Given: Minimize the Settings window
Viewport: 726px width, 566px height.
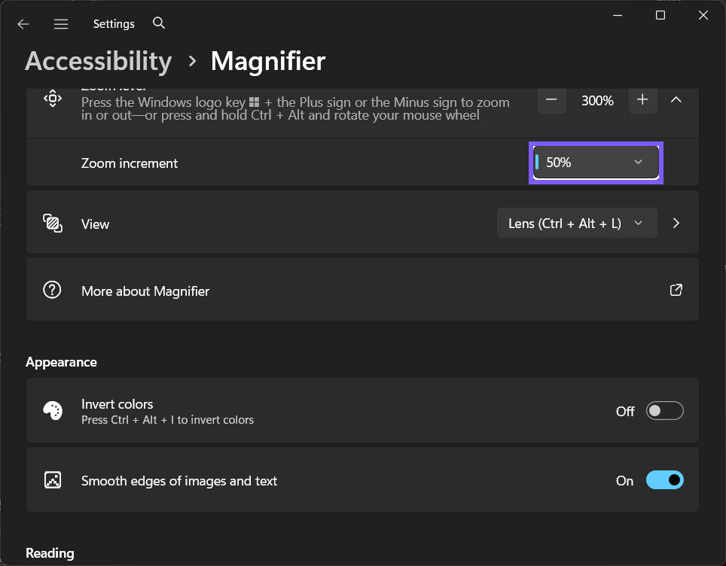Looking at the screenshot, I should click(618, 15).
